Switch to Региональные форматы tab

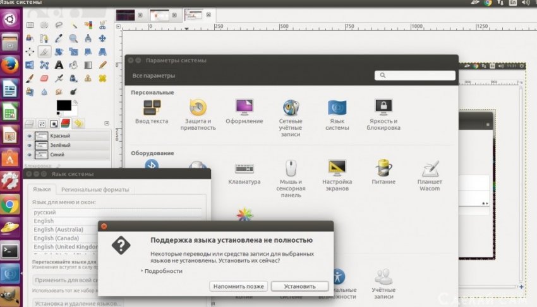coord(95,189)
